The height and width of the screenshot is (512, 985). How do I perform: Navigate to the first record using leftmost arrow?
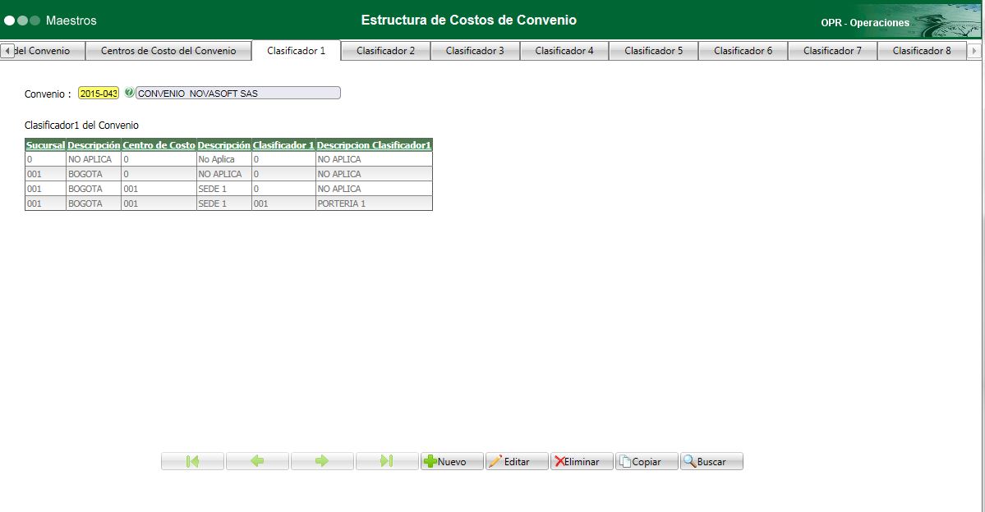click(191, 460)
